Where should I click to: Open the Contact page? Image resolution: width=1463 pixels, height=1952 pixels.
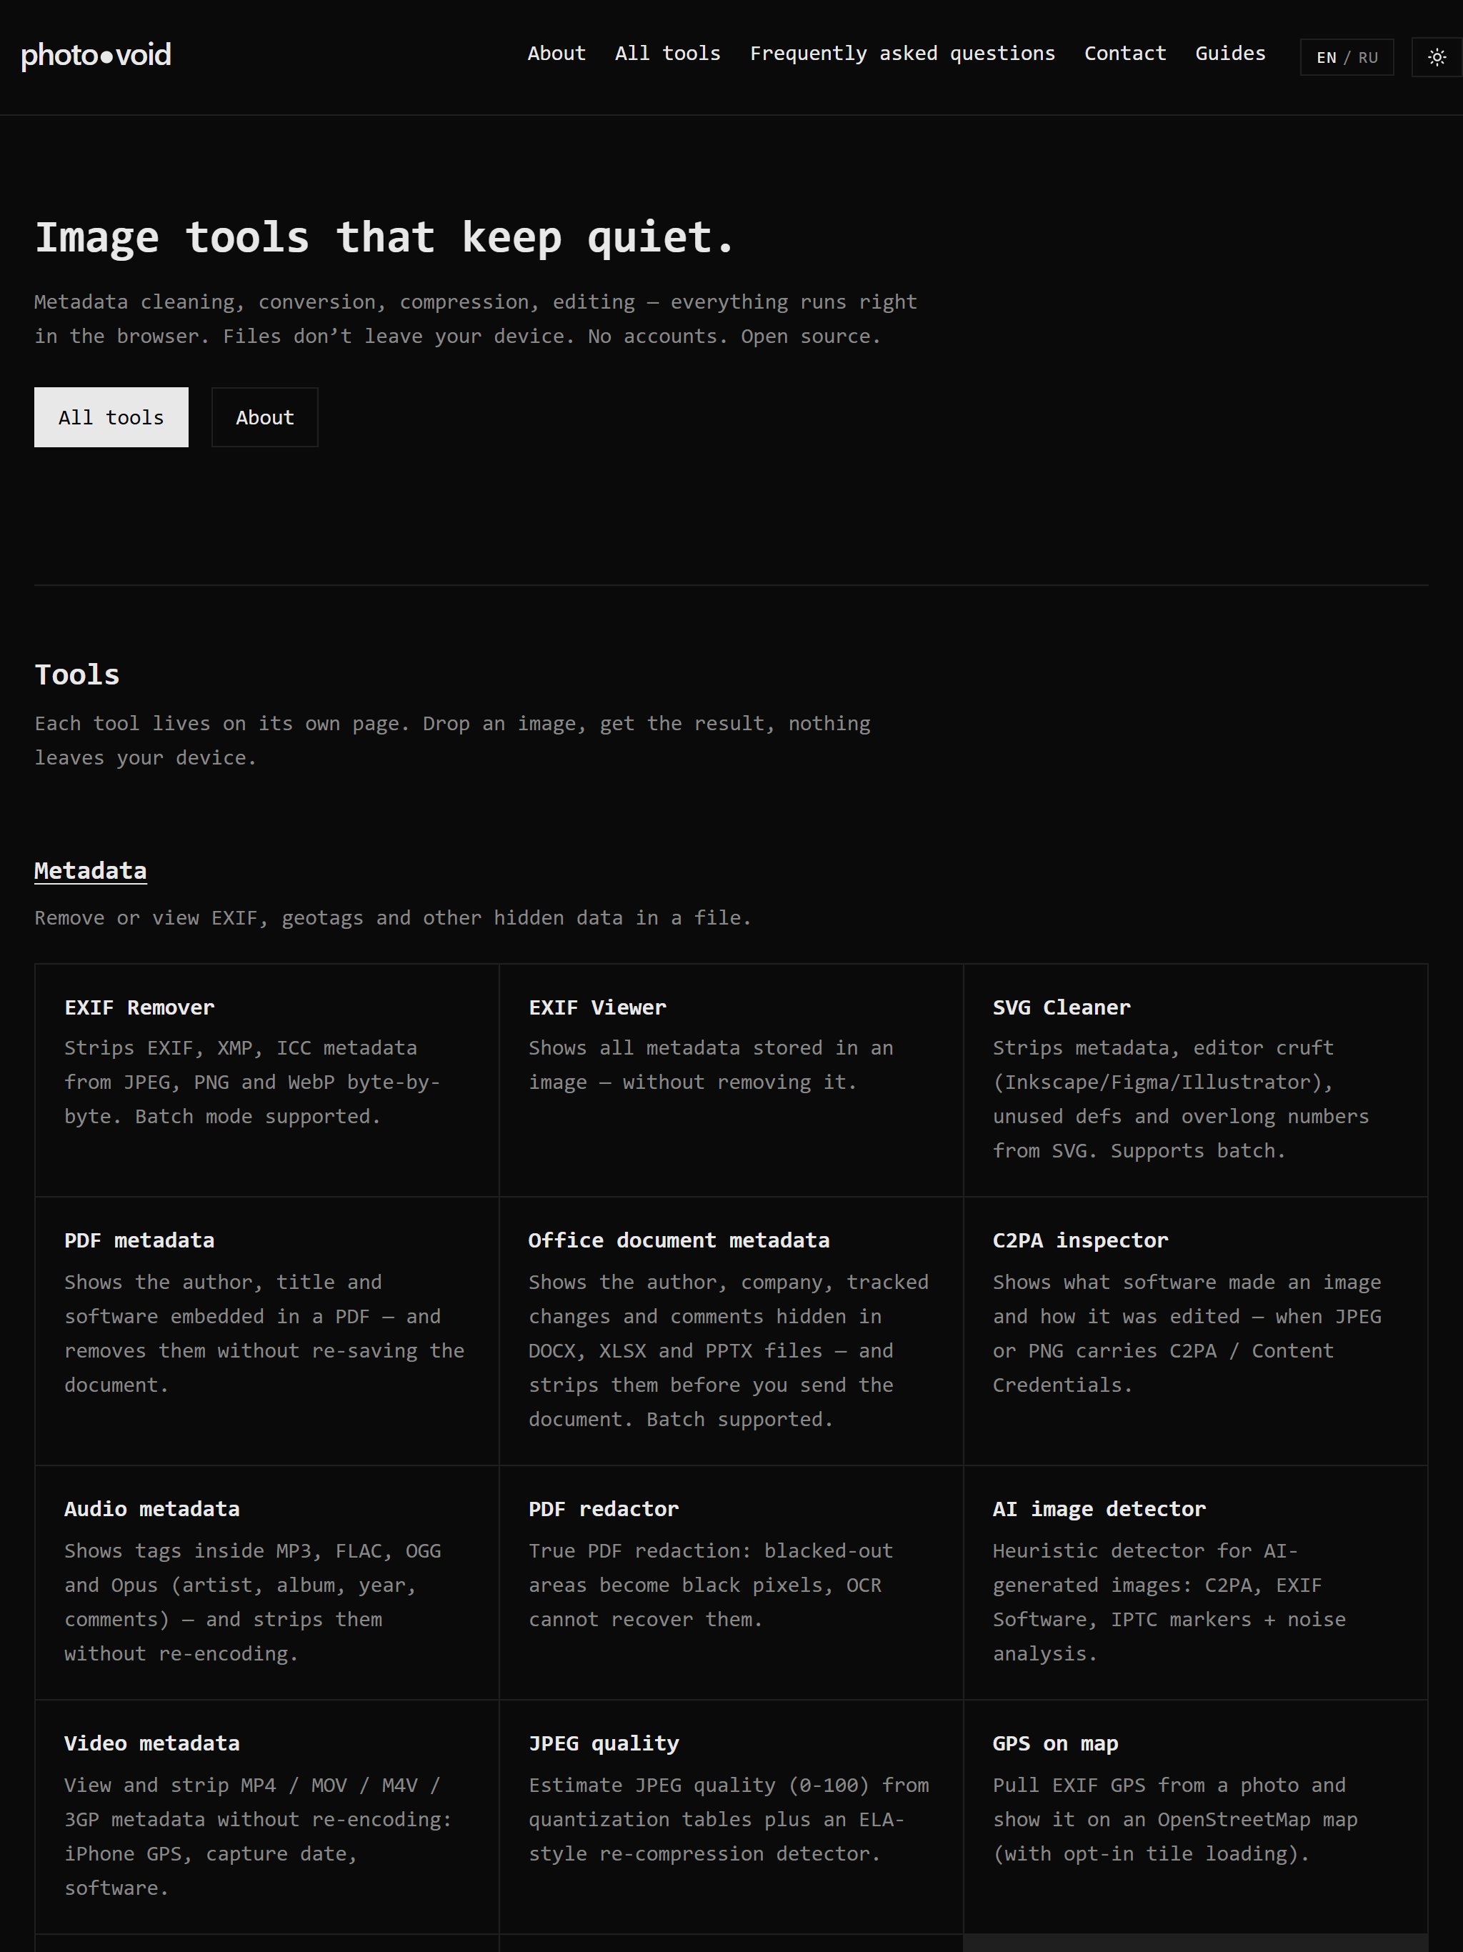click(x=1125, y=54)
